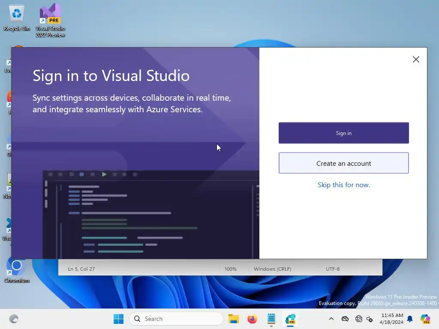
Task: Click Ln 5, Col 27 in Notepad status bar
Action: click(x=81, y=269)
